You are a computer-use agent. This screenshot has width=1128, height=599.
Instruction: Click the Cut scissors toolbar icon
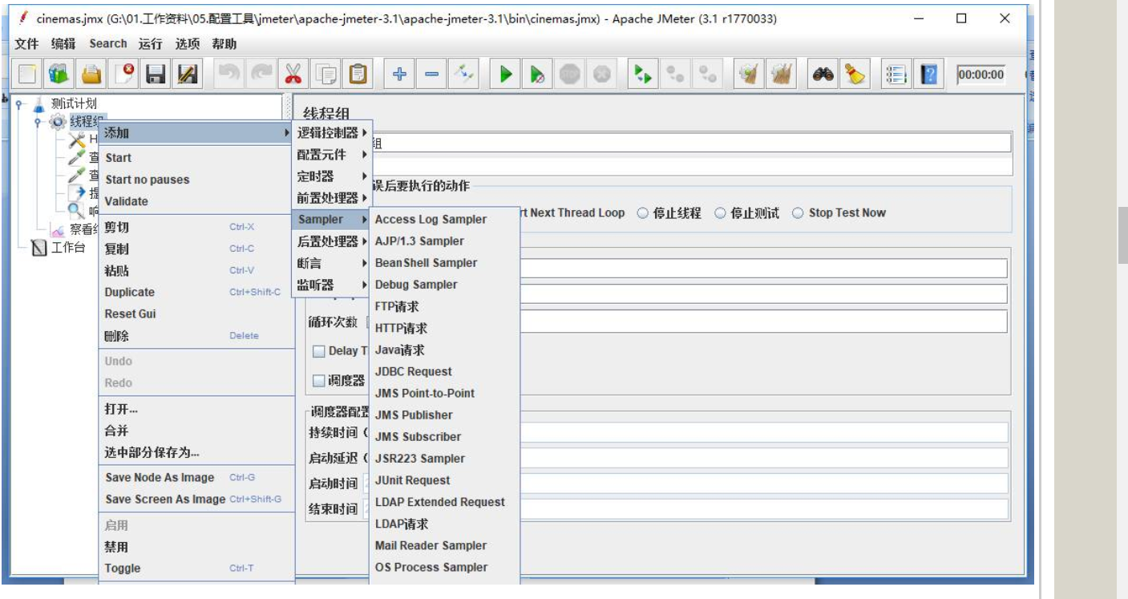click(x=293, y=75)
